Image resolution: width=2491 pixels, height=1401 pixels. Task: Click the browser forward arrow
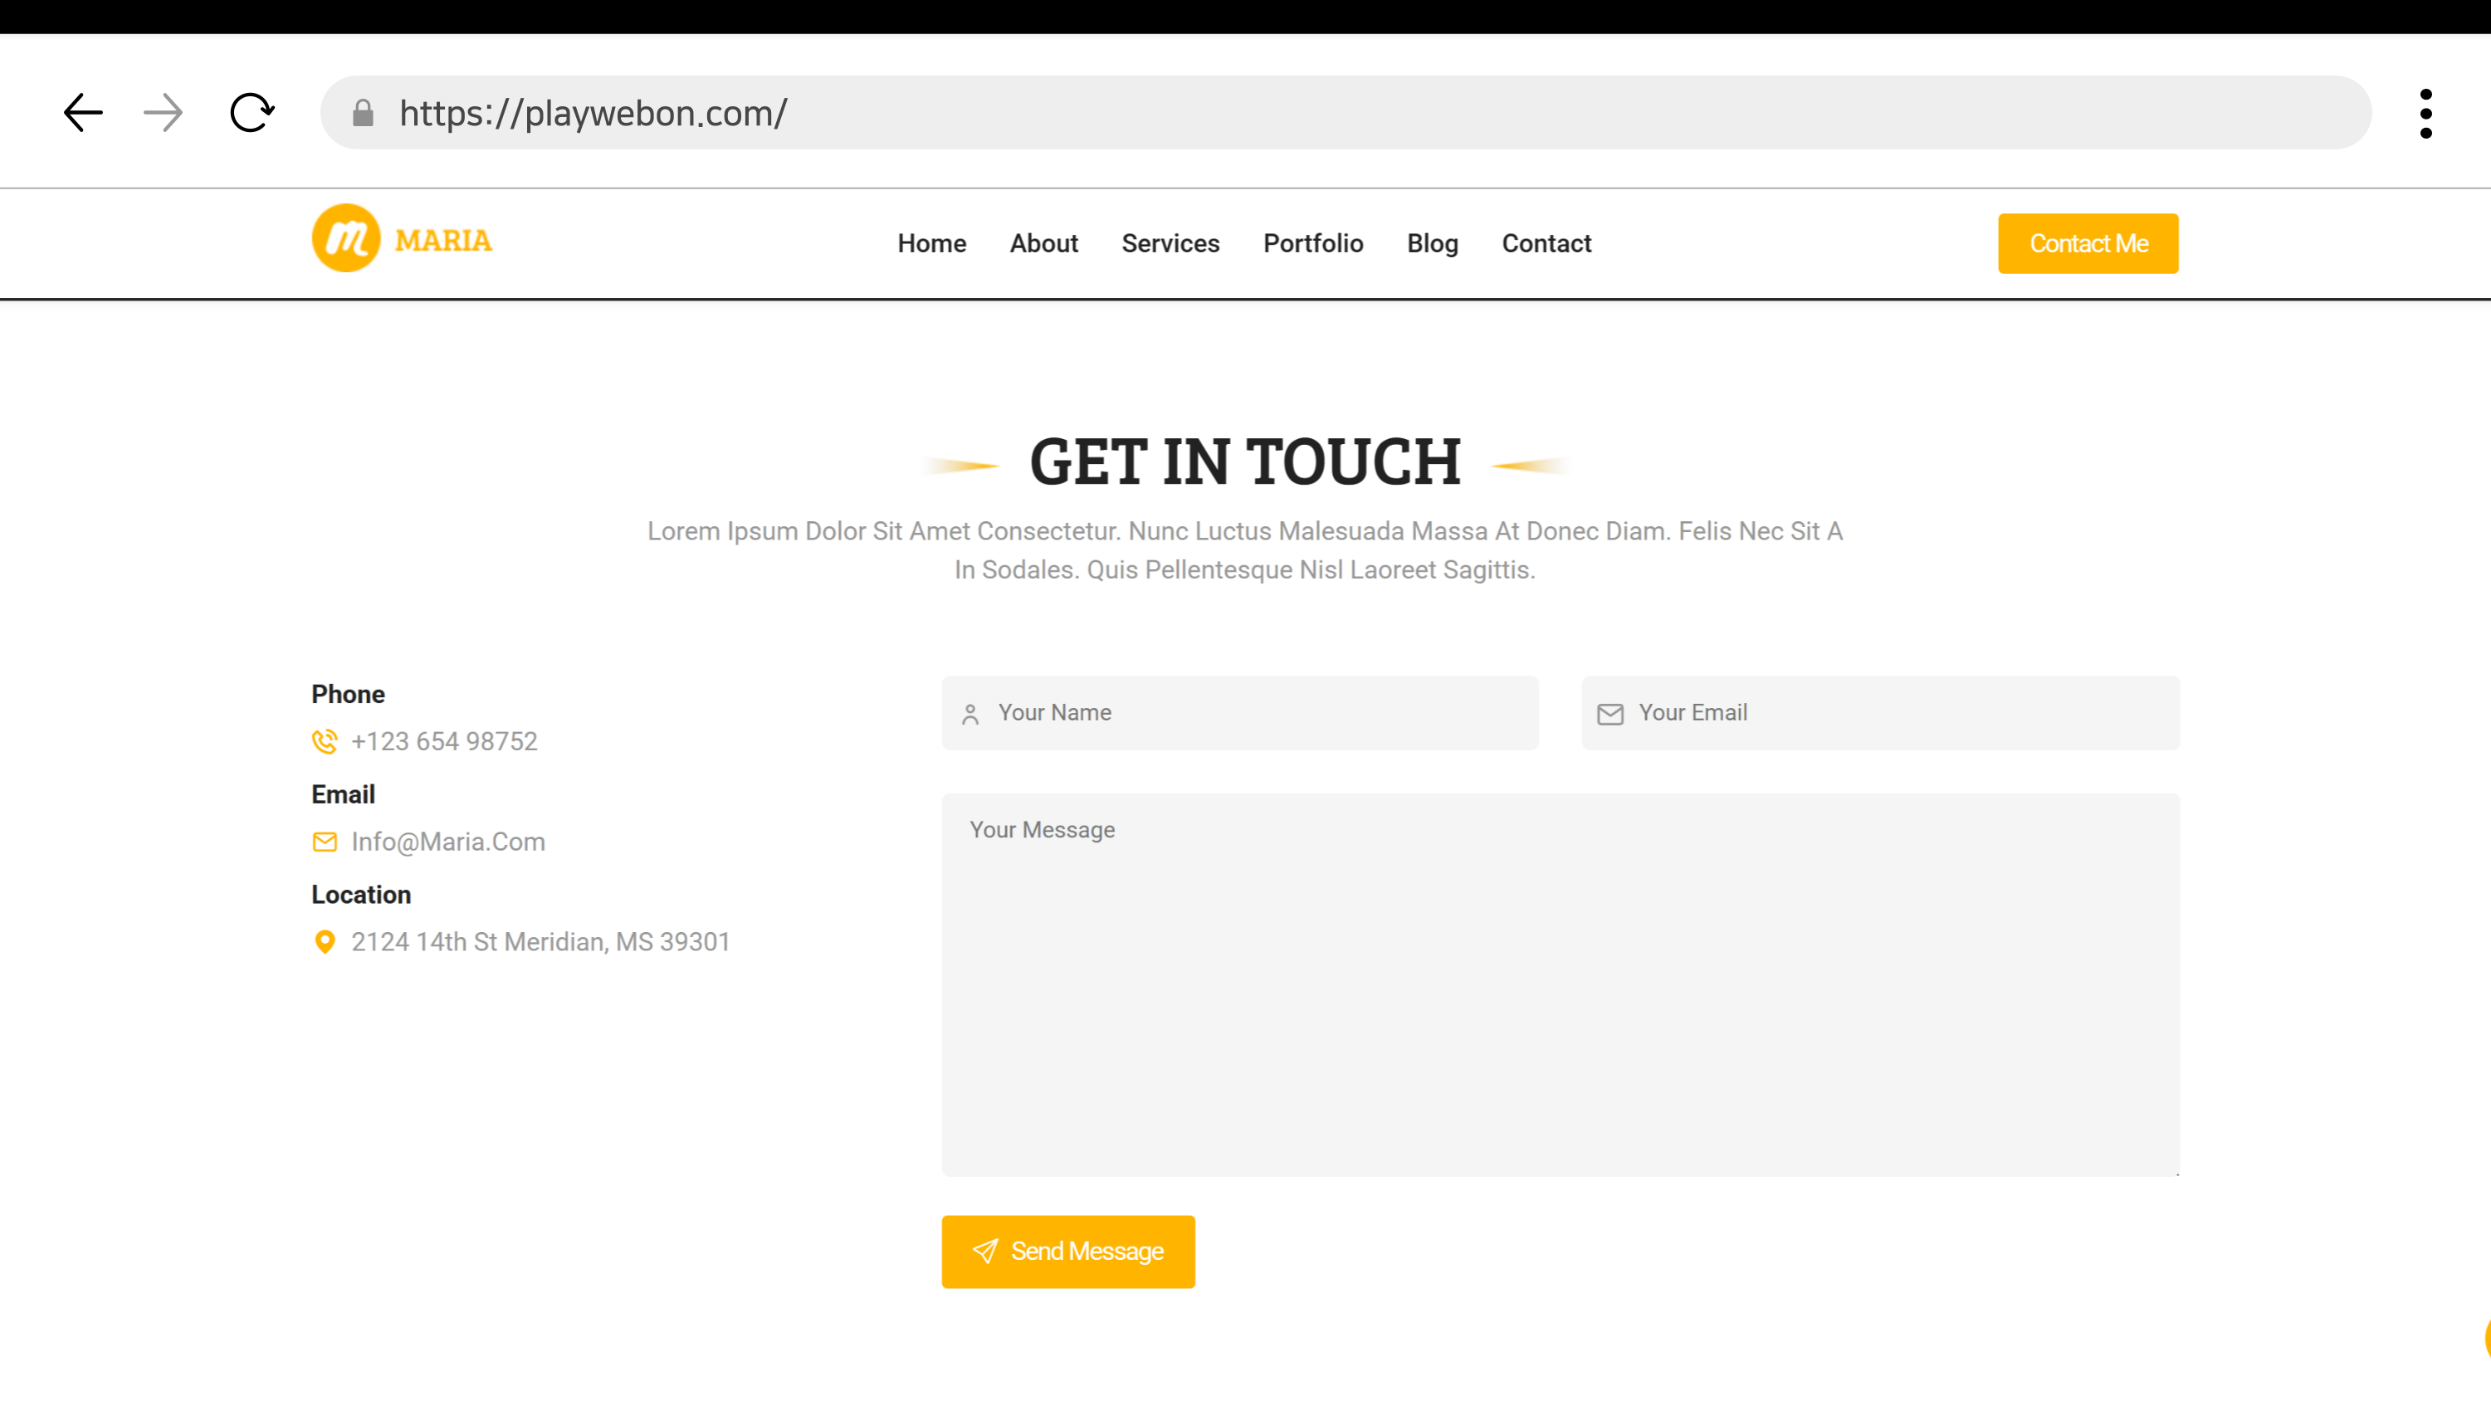pyautogui.click(x=163, y=113)
